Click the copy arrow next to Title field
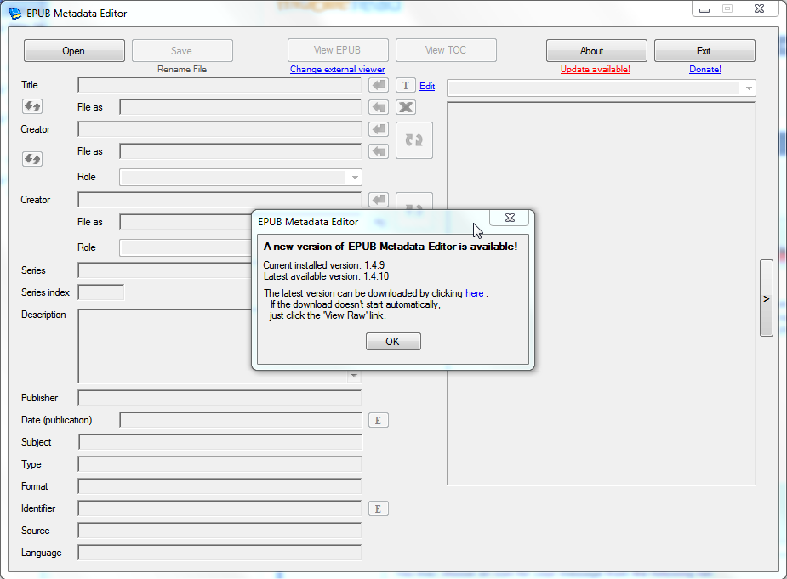This screenshot has height=579, width=787. pos(379,85)
